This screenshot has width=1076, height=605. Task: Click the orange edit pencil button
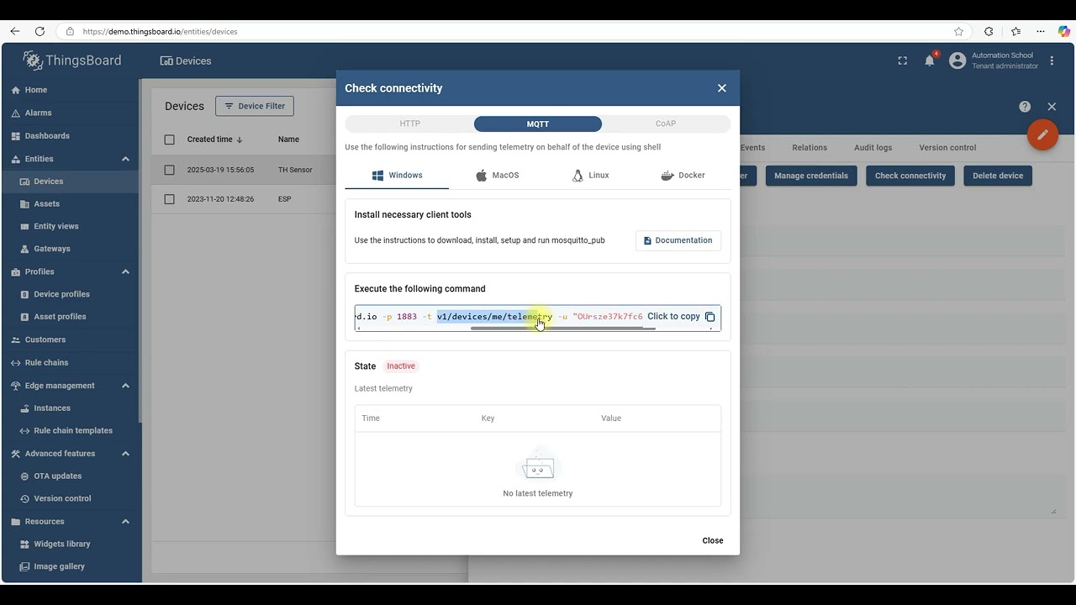coord(1042,134)
